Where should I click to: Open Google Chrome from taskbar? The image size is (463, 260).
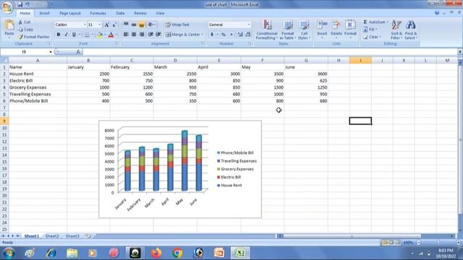[x=177, y=253]
